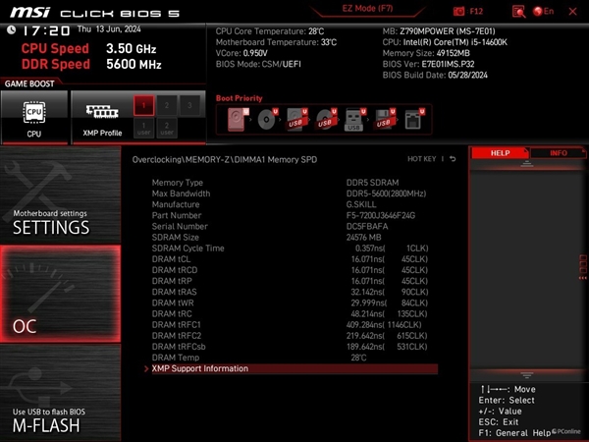The height and width of the screenshot is (442, 589).
Task: Select the last boot priority device icon
Action: [x=414, y=120]
